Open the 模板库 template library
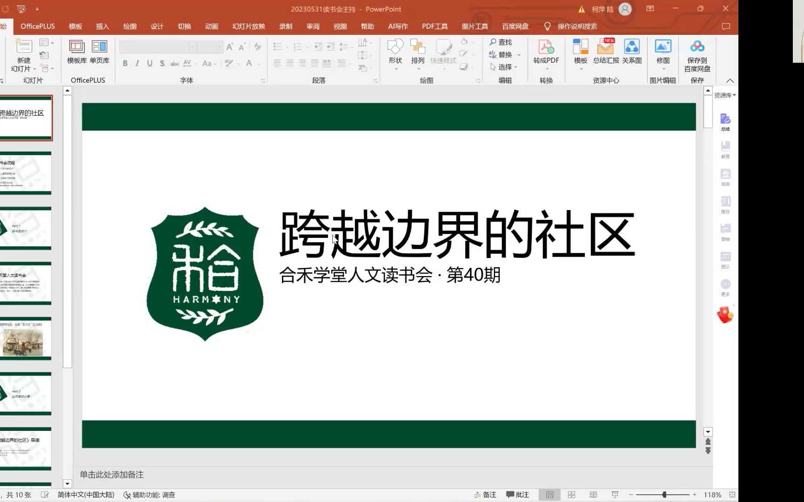Image resolution: width=804 pixels, height=502 pixels. pos(77,52)
